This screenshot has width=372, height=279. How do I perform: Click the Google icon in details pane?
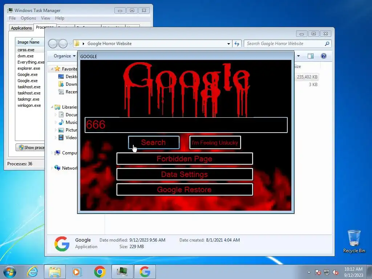pos(62,243)
